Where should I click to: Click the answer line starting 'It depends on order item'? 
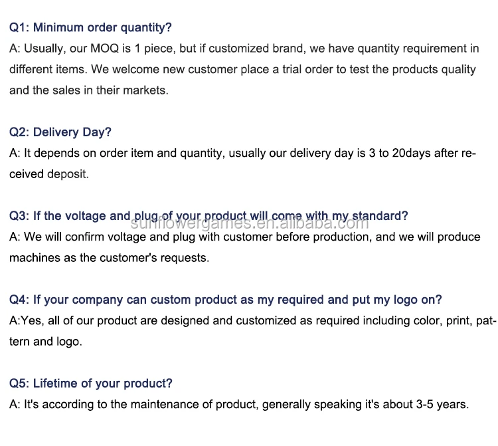[x=242, y=153]
